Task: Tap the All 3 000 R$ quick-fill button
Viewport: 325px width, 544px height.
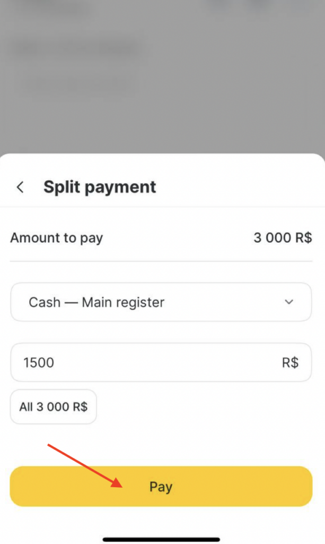Action: (54, 407)
